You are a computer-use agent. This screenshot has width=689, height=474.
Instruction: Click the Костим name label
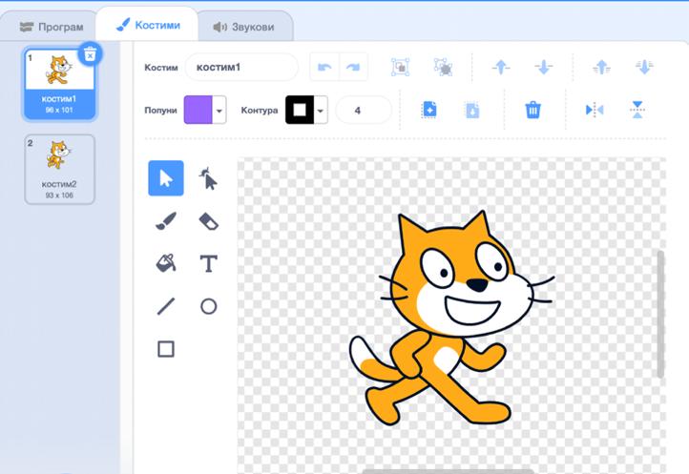(x=161, y=68)
